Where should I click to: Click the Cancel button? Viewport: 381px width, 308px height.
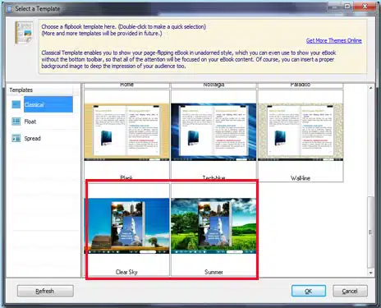tap(350, 291)
